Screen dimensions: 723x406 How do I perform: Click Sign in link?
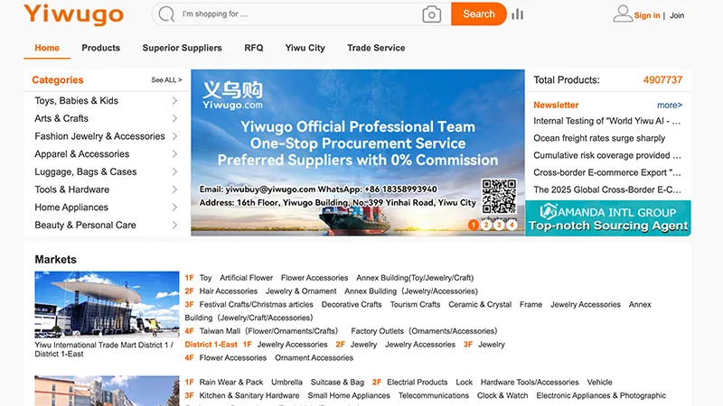(647, 15)
